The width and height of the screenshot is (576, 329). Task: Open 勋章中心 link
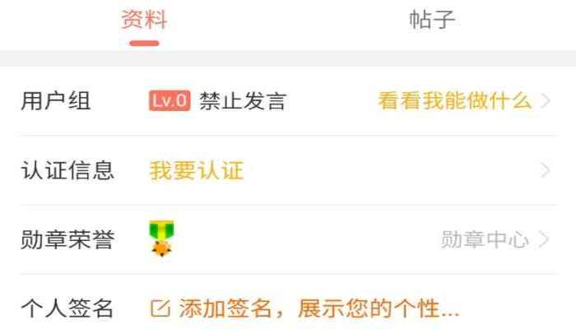click(485, 239)
